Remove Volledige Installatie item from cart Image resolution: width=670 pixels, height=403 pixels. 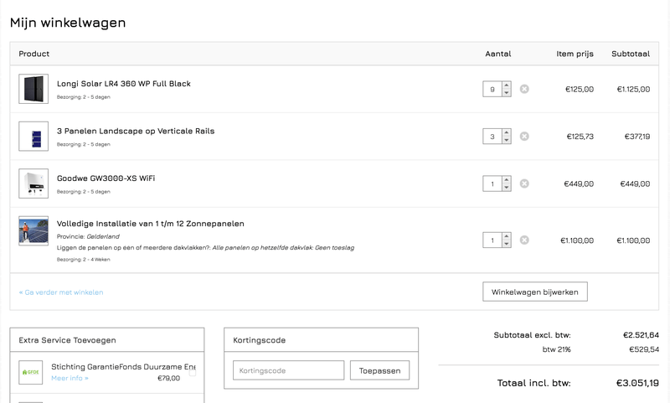[524, 240]
